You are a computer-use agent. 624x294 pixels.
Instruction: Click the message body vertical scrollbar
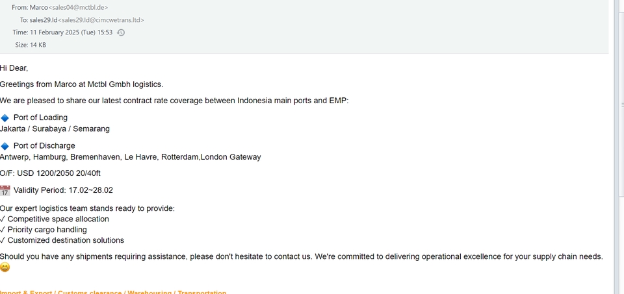click(618, 162)
